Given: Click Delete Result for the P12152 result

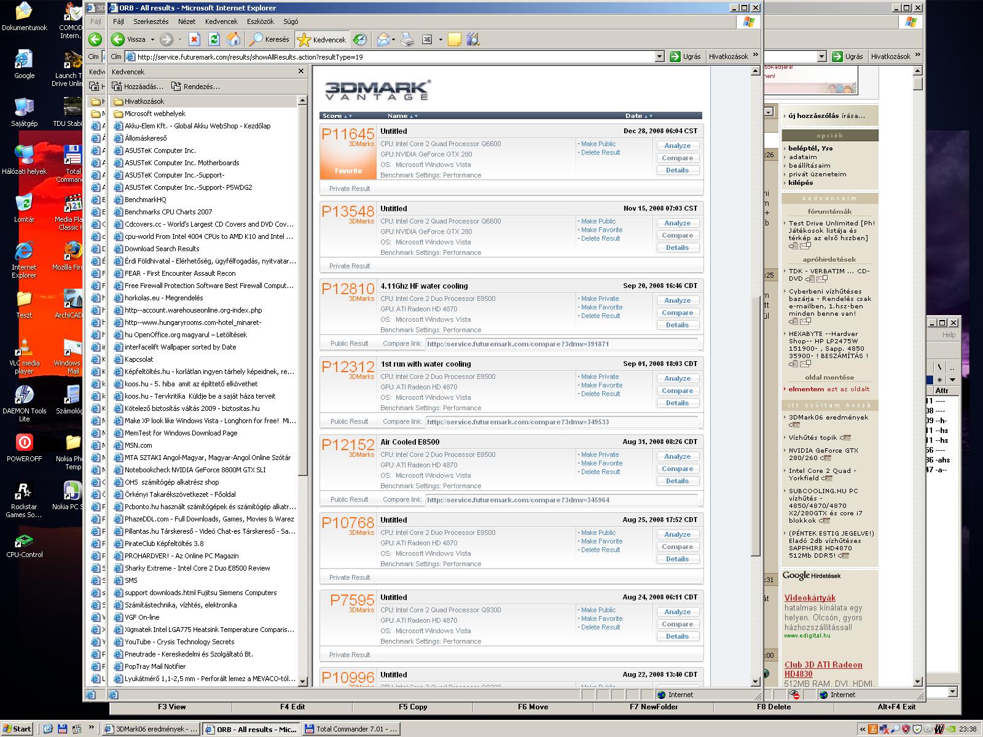Looking at the screenshot, I should click(x=600, y=472).
